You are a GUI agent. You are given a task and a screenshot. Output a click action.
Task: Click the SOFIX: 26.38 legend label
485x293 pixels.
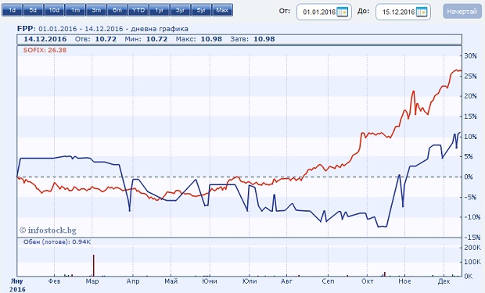click(x=45, y=50)
